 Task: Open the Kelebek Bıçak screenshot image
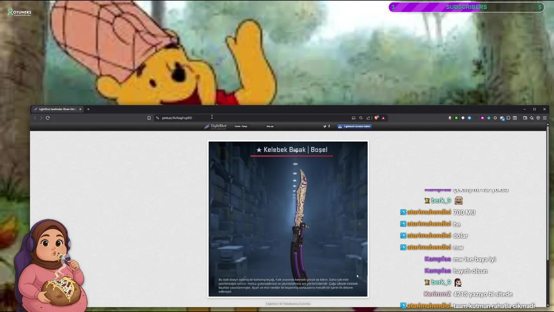[288, 219]
